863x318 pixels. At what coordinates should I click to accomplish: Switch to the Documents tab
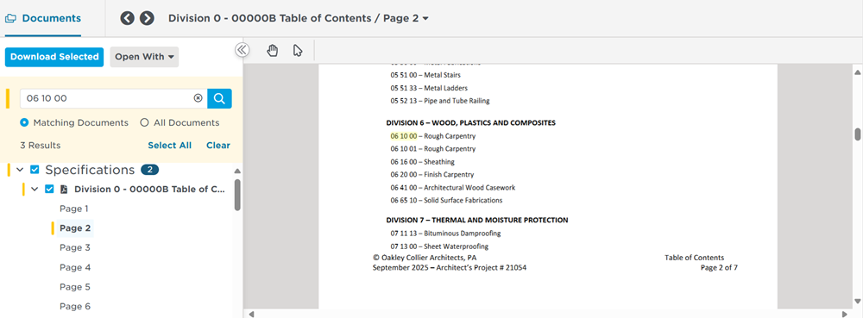click(x=43, y=18)
